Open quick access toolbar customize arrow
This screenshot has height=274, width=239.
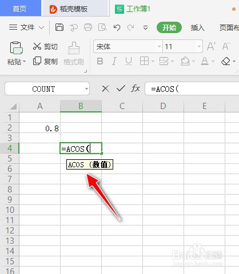(x=145, y=28)
